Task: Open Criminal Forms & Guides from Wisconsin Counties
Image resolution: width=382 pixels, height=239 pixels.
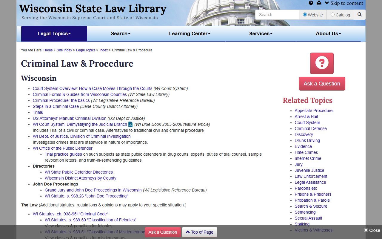Action: click(80, 94)
